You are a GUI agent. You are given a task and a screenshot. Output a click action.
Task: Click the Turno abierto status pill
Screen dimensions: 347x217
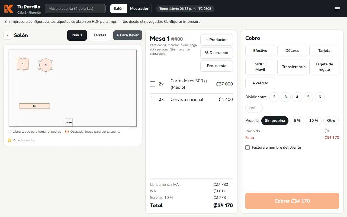[185, 9]
